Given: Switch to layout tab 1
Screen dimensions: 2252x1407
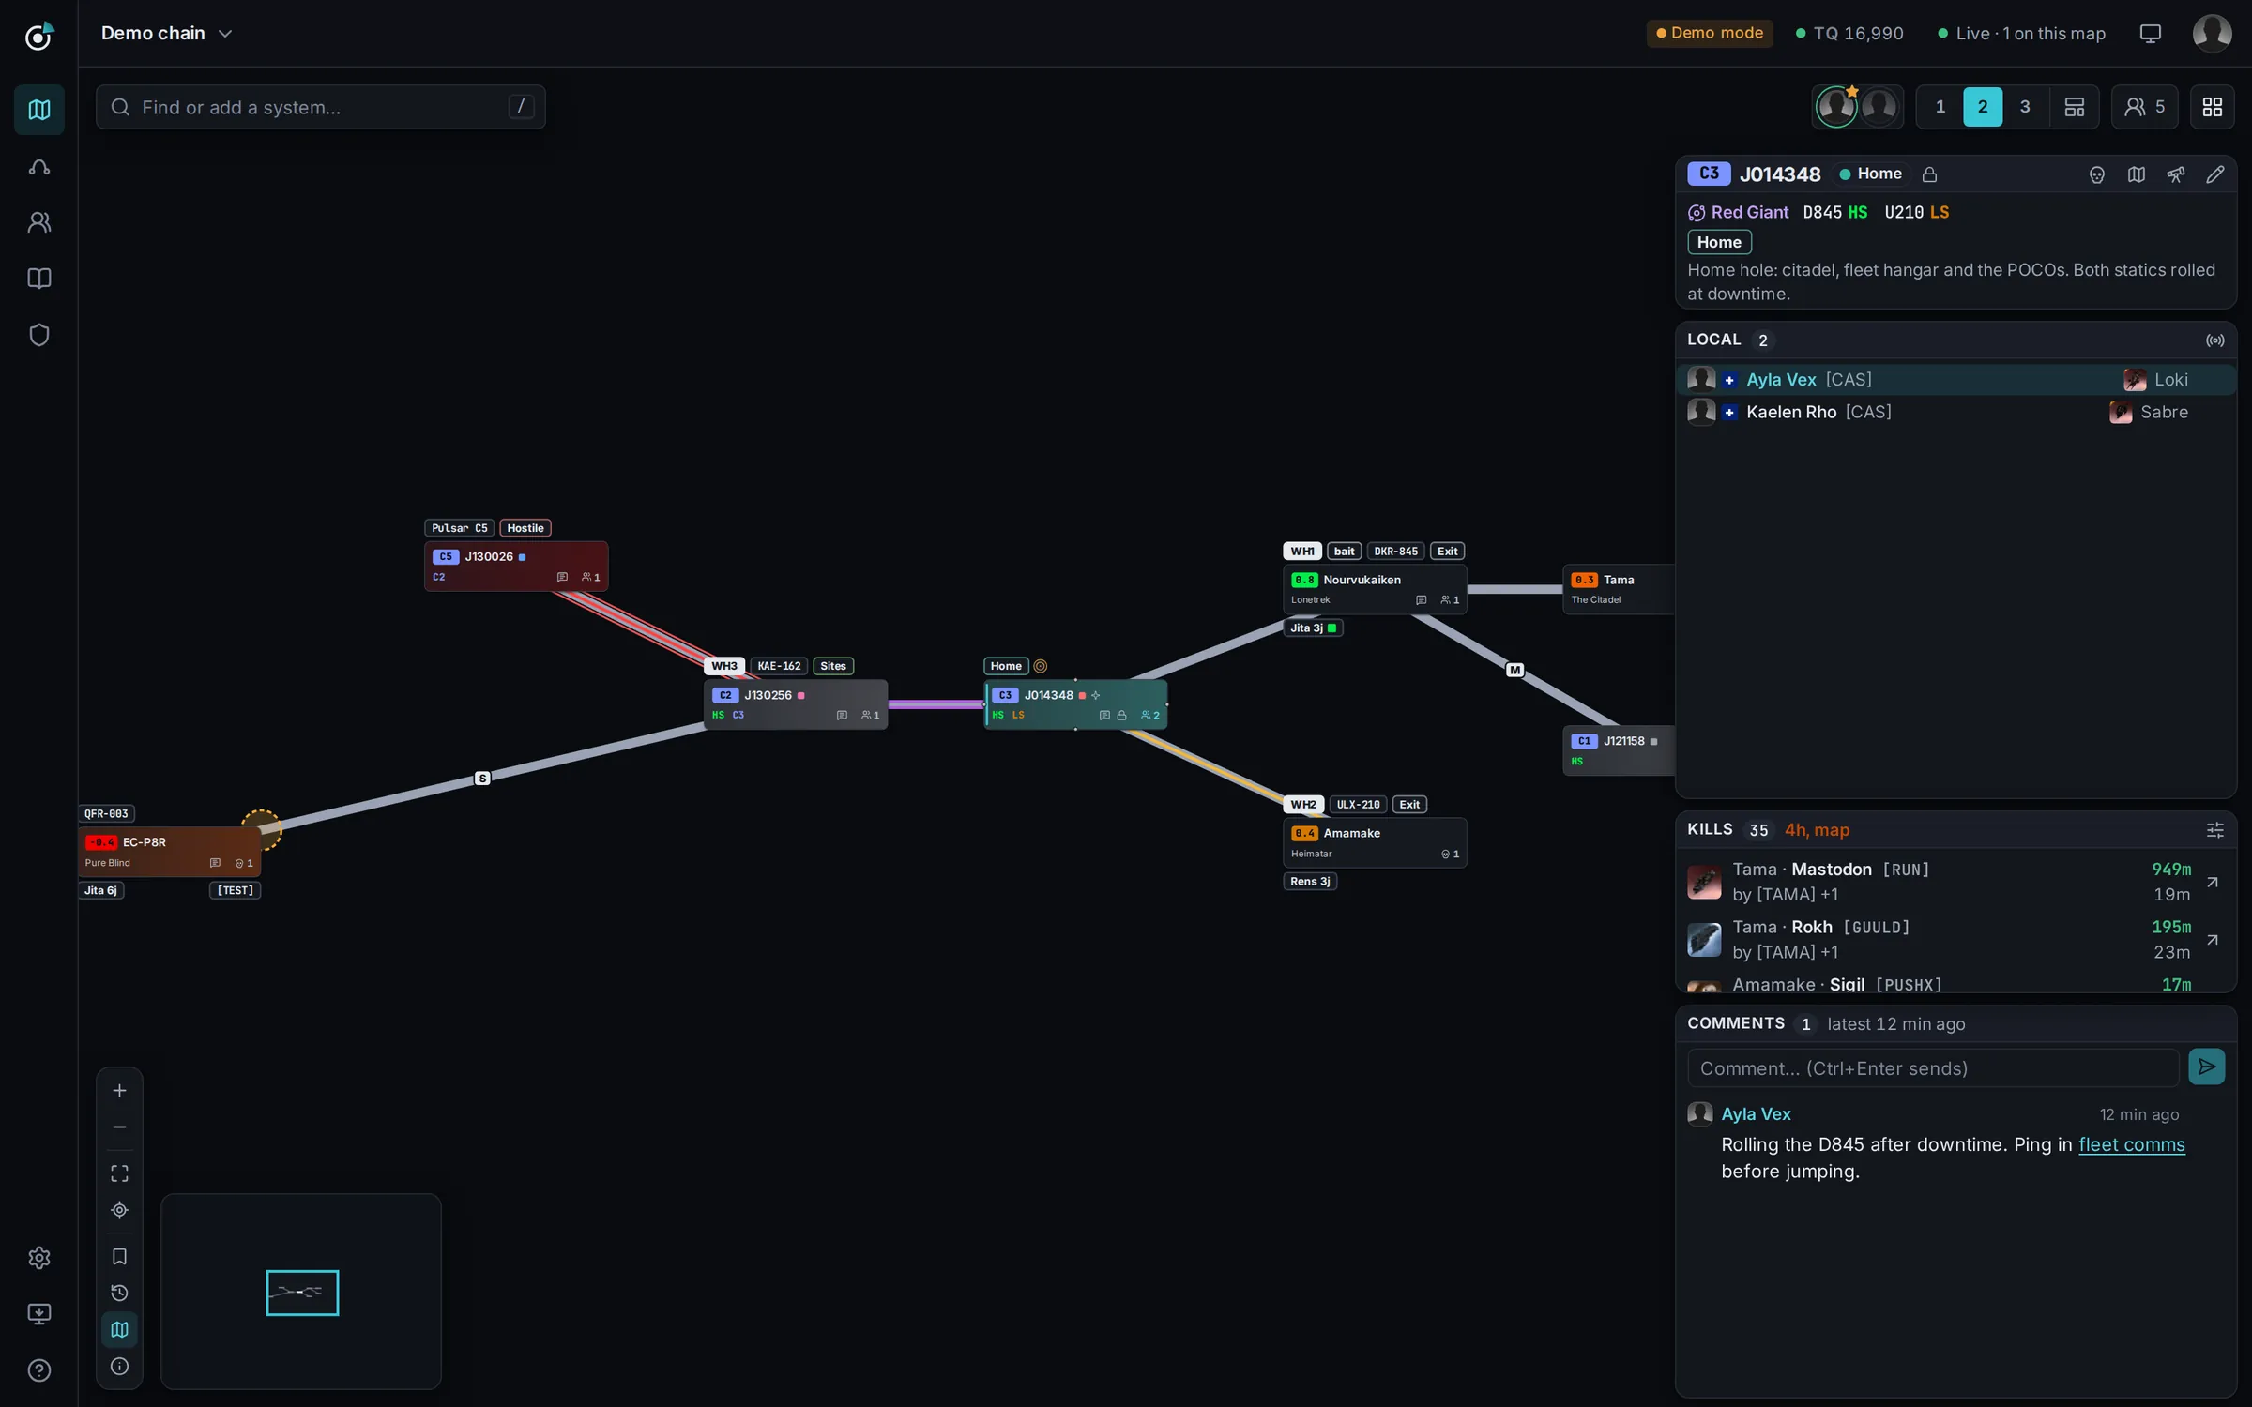Looking at the screenshot, I should 1940,107.
